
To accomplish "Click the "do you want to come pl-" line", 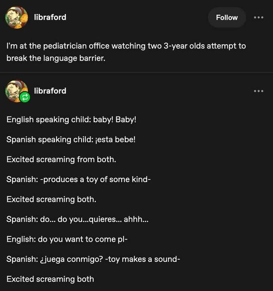I will [83, 239].
